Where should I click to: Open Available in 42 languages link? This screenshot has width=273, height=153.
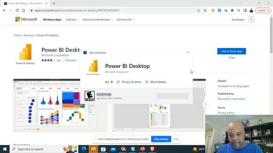tap(233, 86)
